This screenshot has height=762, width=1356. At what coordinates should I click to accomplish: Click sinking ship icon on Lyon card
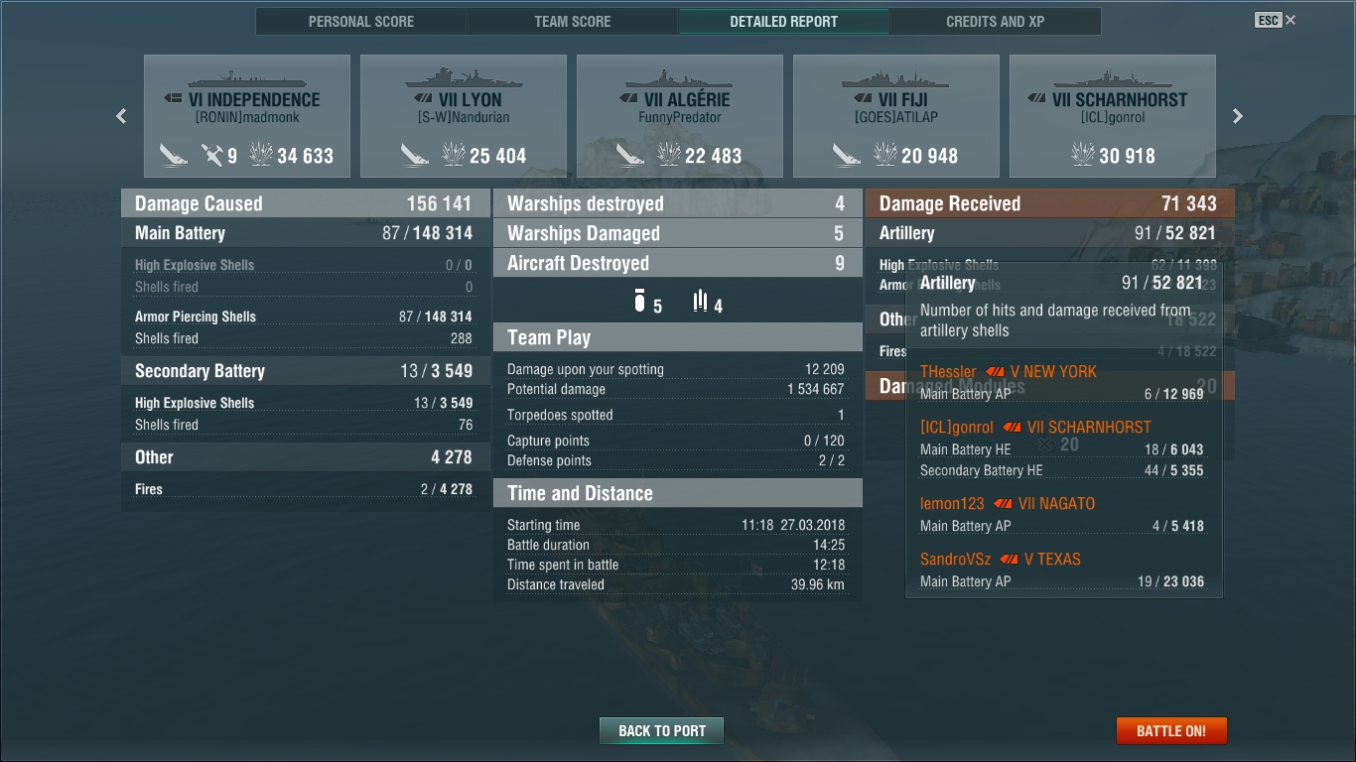(x=415, y=155)
